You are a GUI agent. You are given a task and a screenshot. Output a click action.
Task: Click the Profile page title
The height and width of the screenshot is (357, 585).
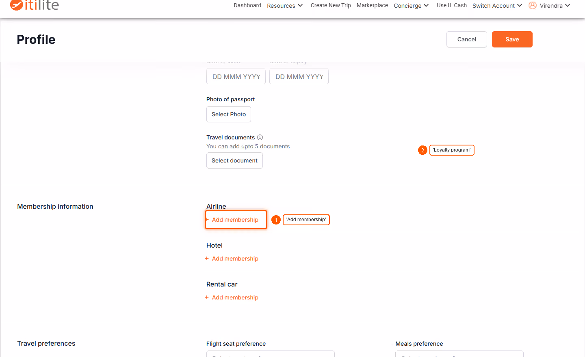click(x=36, y=39)
